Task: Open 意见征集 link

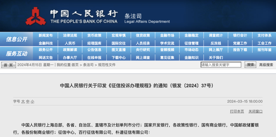Action: coord(167,57)
